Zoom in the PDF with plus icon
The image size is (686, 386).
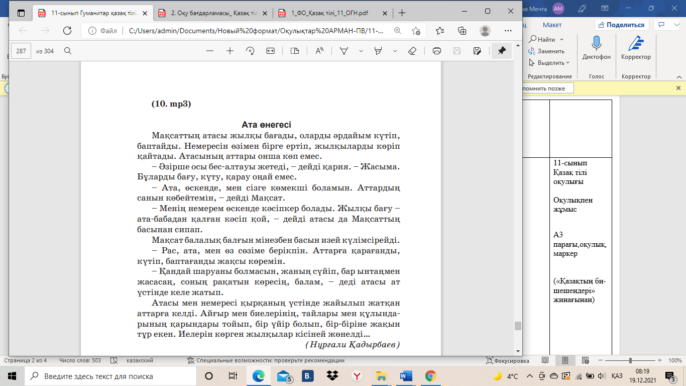tap(230, 51)
